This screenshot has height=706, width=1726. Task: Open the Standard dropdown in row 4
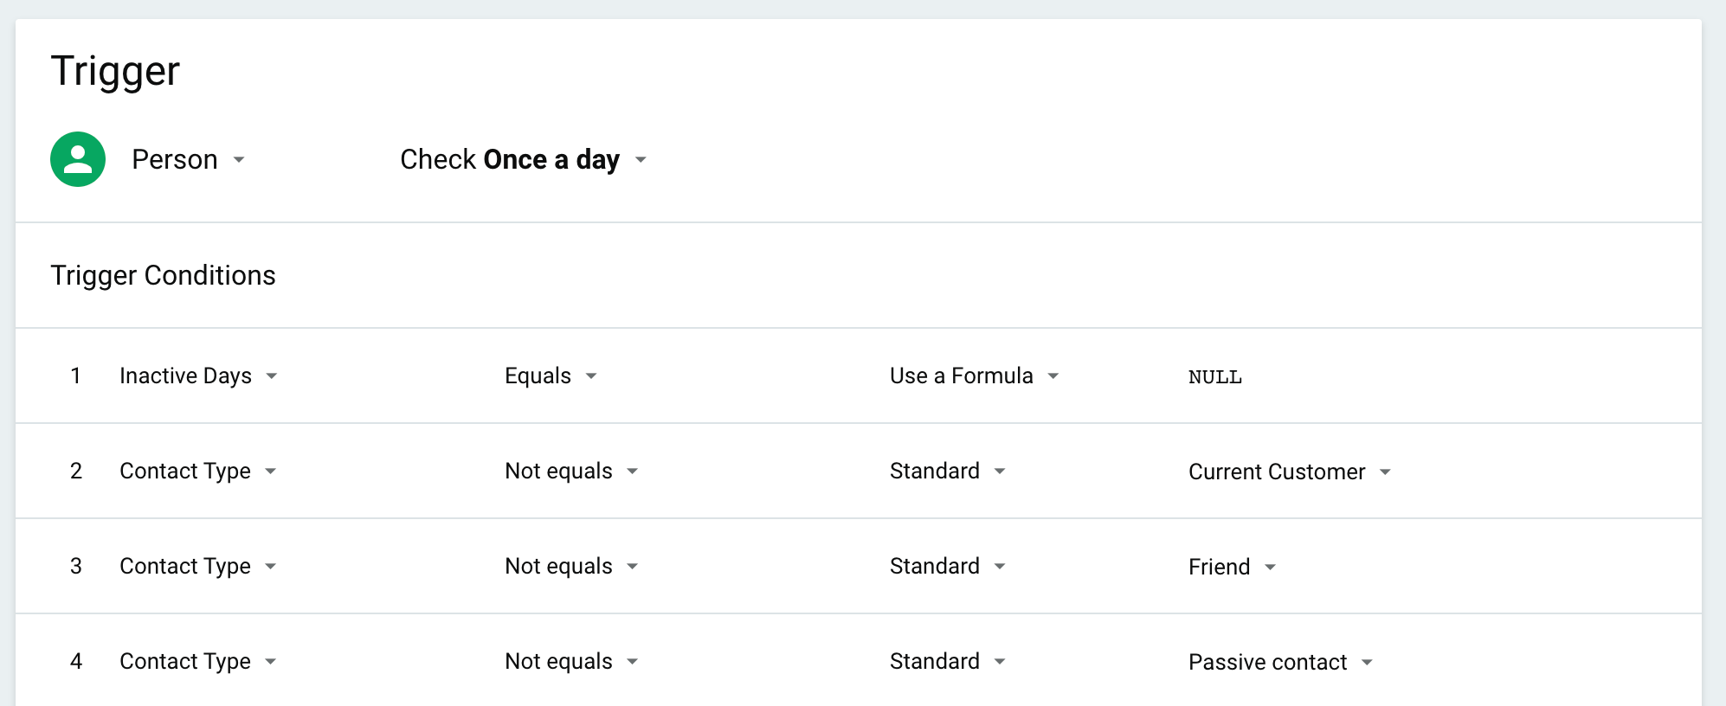948,662
